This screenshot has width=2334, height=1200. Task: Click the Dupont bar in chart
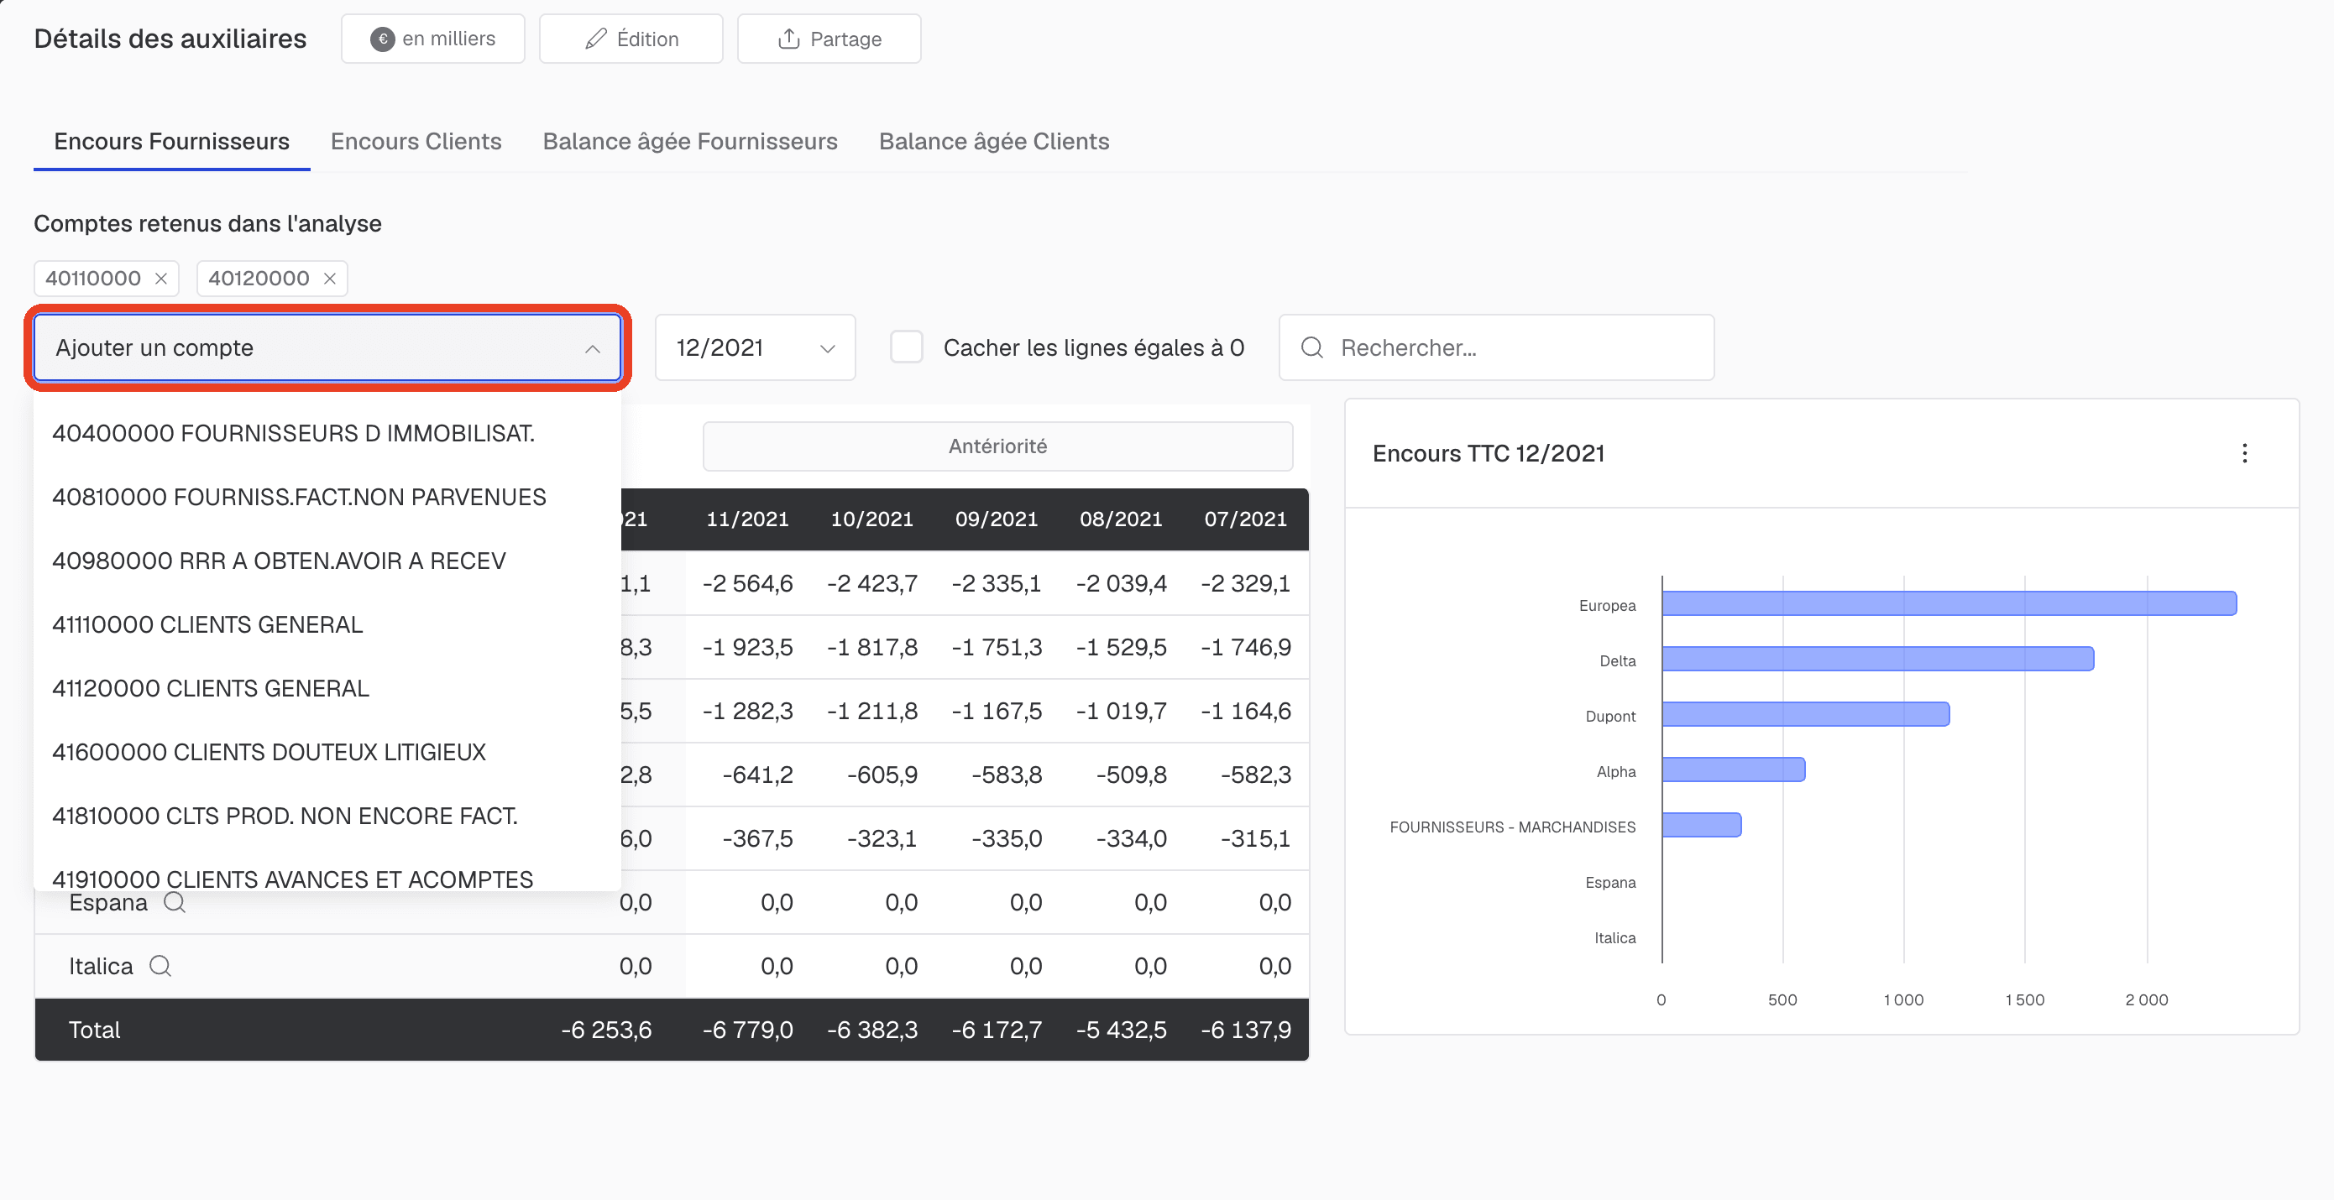(x=1806, y=713)
